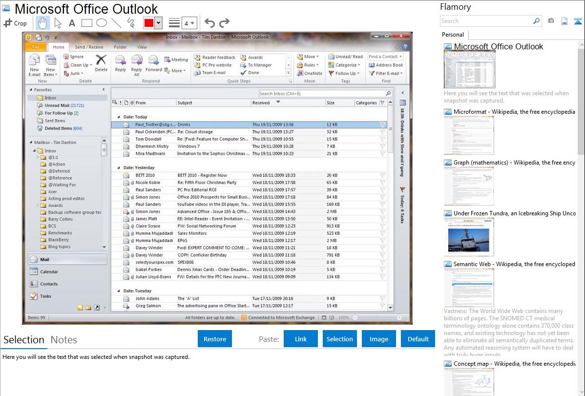Open the line width dropdown
This screenshot has width=585, height=396.
[189, 23]
